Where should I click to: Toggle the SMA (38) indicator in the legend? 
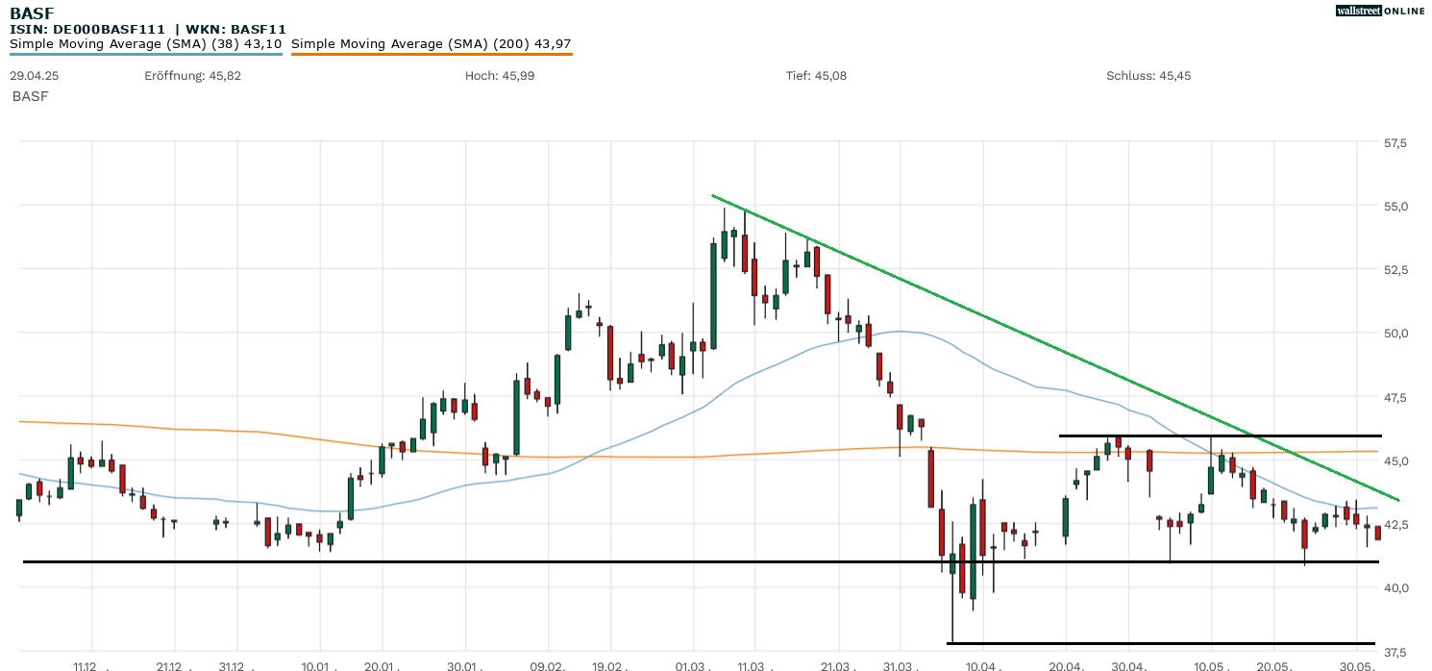coord(144,43)
